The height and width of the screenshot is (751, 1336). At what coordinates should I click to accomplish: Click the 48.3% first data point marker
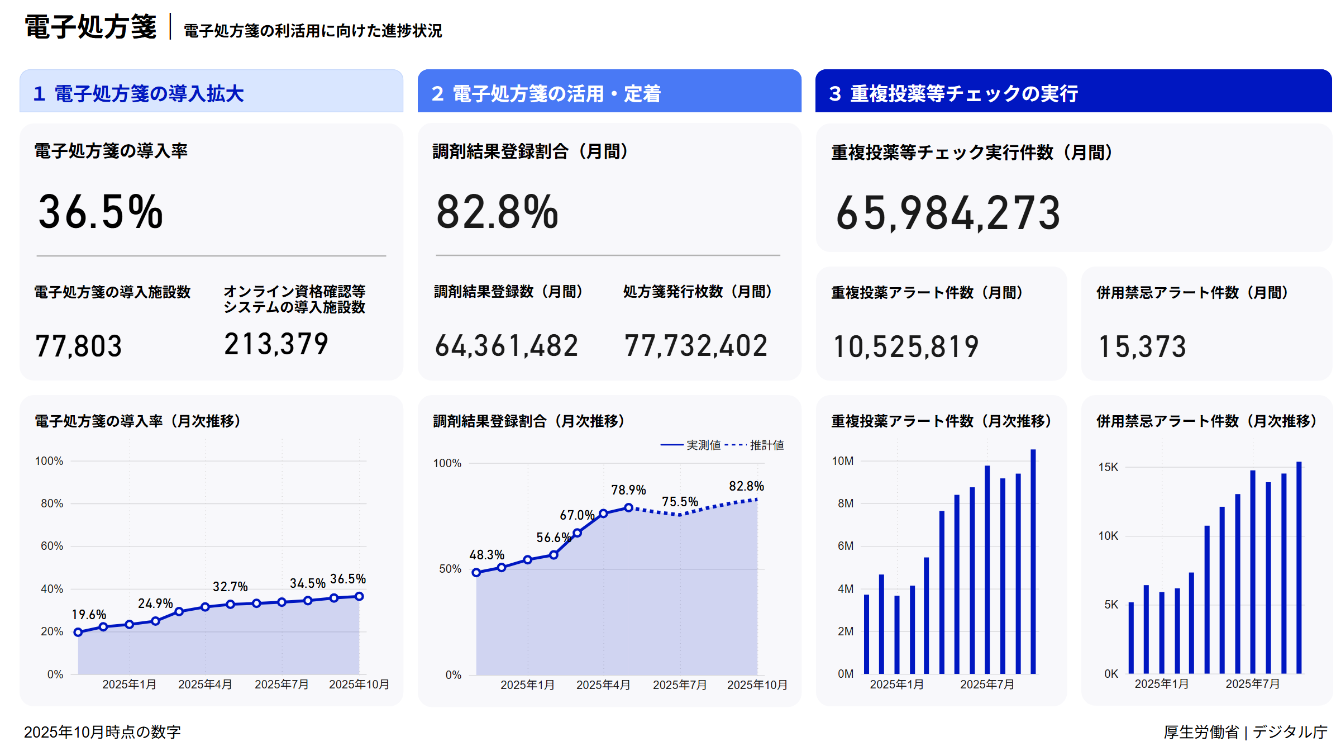click(476, 572)
